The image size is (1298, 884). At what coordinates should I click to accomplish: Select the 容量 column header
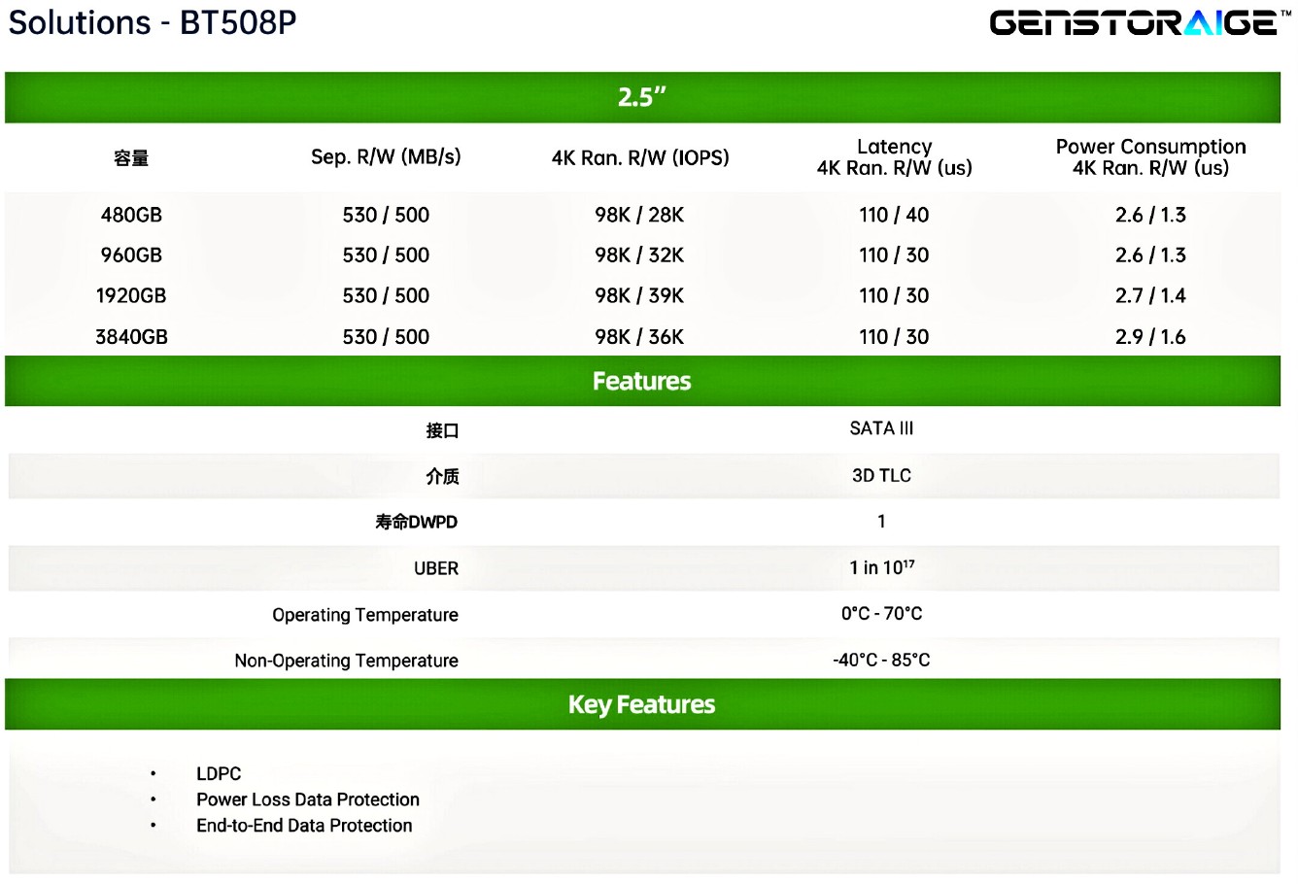pyautogui.click(x=131, y=158)
